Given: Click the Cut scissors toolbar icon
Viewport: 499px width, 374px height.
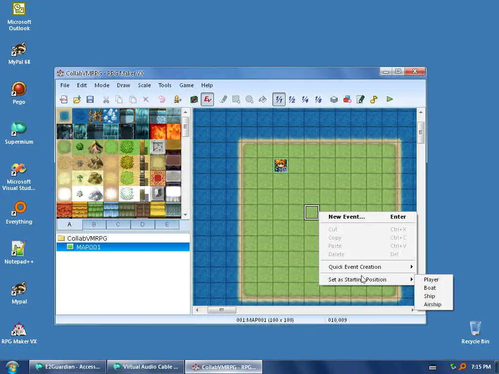Looking at the screenshot, I should coord(106,99).
